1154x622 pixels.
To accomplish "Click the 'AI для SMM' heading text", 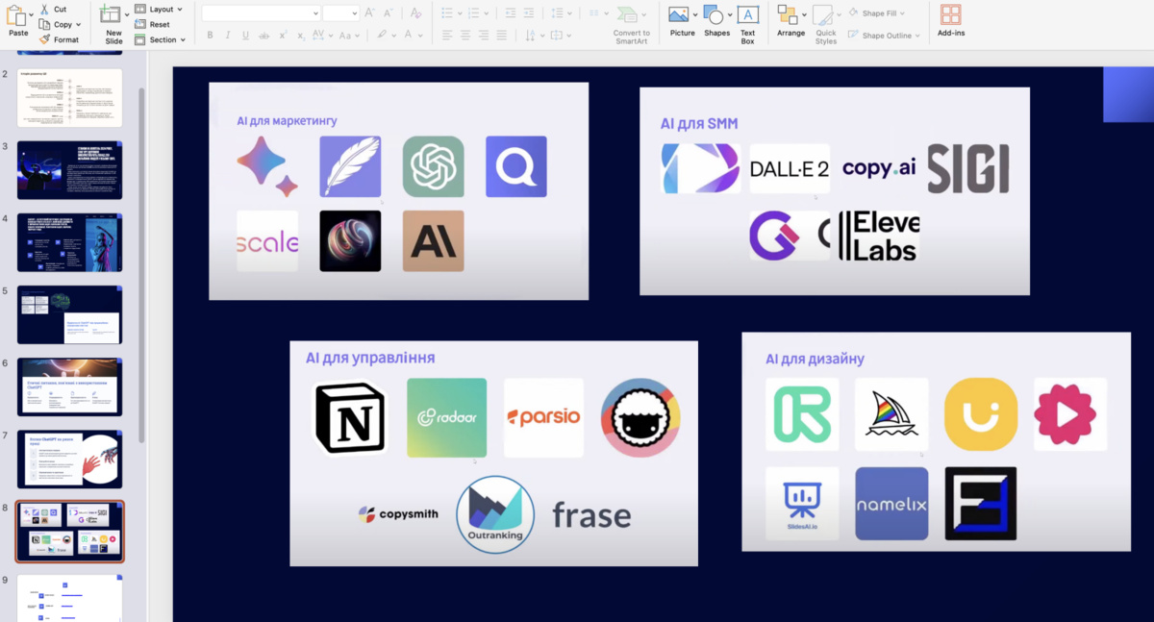I will [x=699, y=124].
